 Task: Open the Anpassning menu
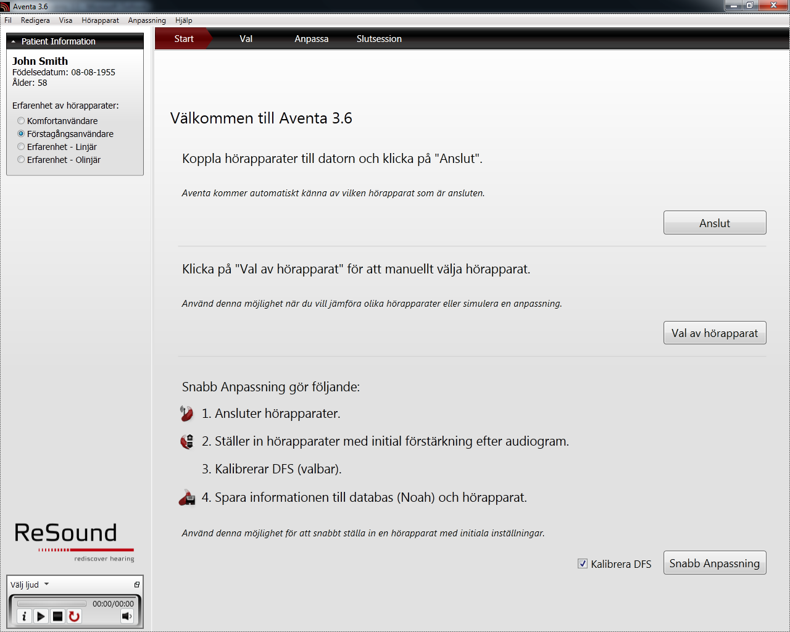(x=147, y=20)
